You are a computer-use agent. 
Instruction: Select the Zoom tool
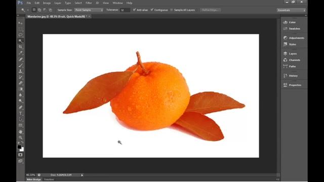pos(20,138)
